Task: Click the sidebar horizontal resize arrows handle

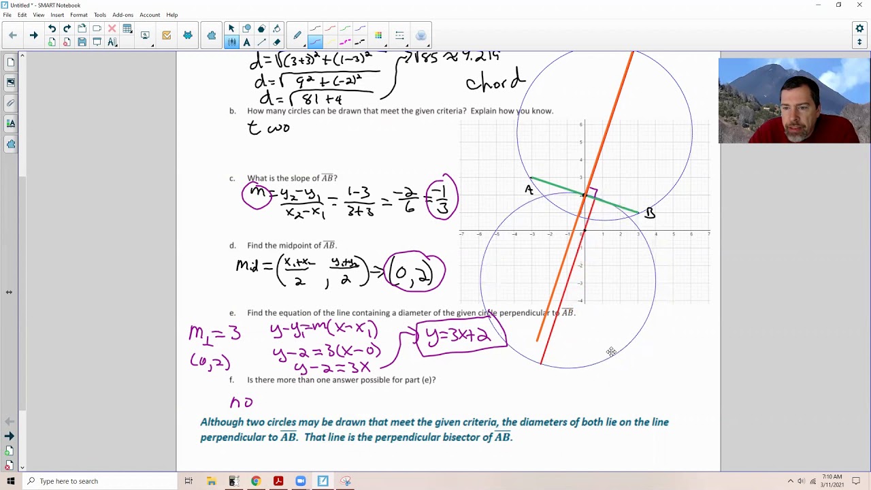Action: tap(9, 292)
